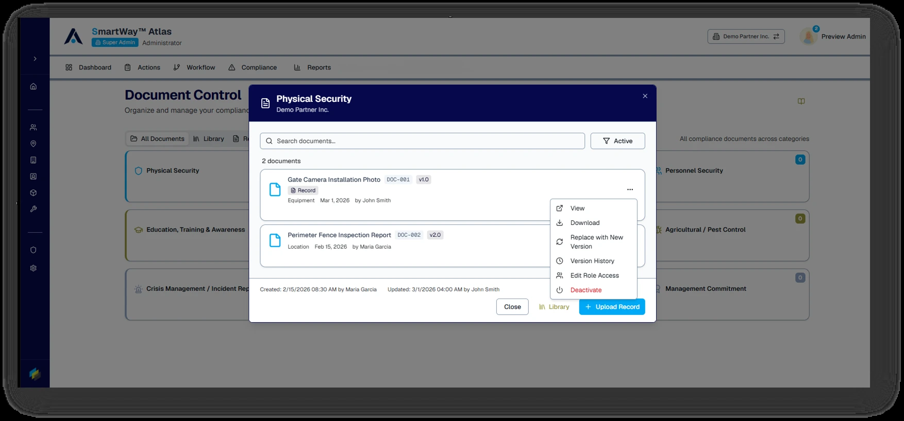Image resolution: width=904 pixels, height=421 pixels.
Task: Click the Record tag on Gate Camera document
Action: (303, 190)
